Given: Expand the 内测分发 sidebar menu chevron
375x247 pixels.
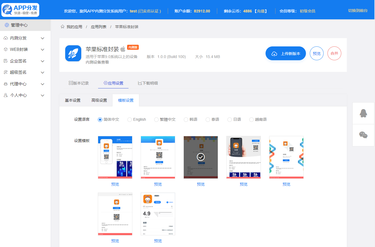Looking at the screenshot, I should tap(43, 38).
